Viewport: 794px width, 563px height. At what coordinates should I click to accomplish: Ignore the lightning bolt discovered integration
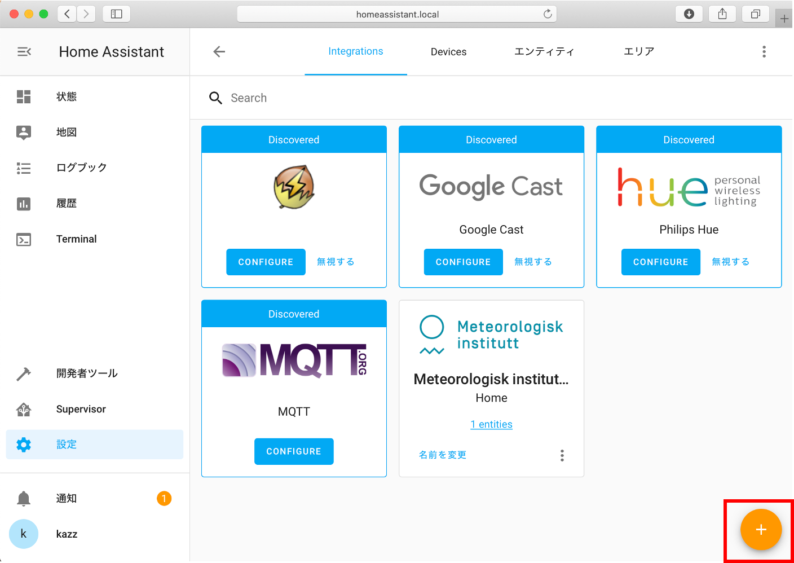pyautogui.click(x=336, y=262)
